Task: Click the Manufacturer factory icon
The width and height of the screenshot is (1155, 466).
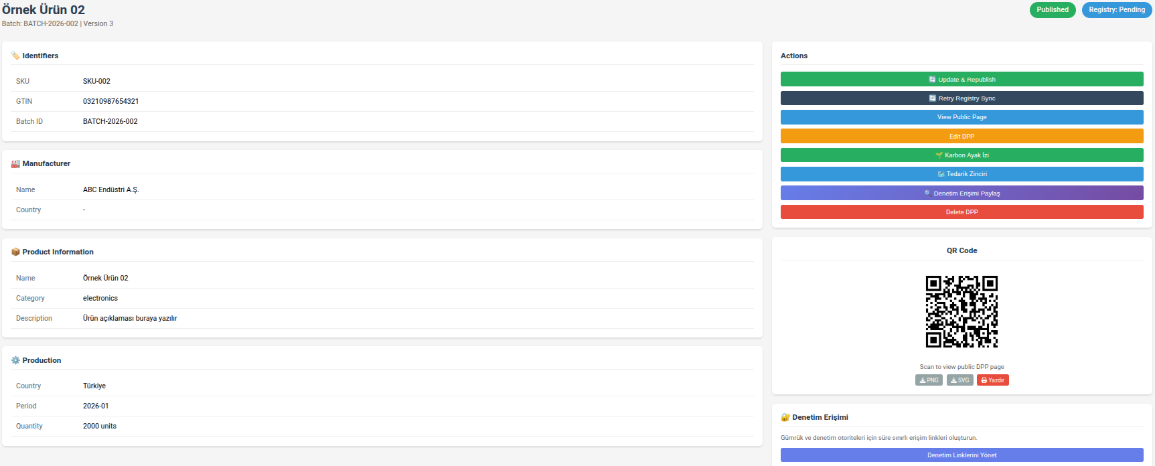Action: pos(15,163)
